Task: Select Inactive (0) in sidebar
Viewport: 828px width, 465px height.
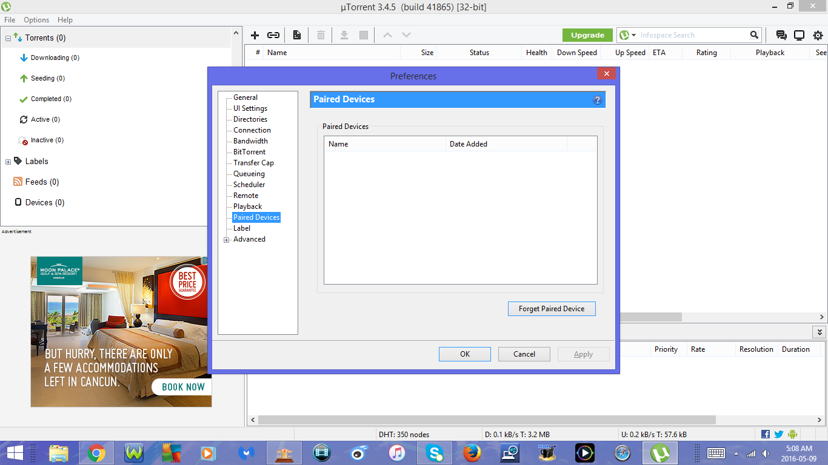Action: pos(47,140)
